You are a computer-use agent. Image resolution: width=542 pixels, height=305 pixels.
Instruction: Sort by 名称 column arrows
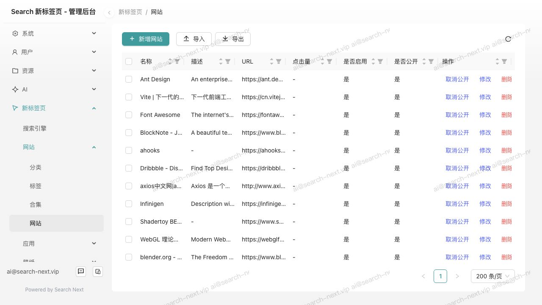tap(170, 61)
